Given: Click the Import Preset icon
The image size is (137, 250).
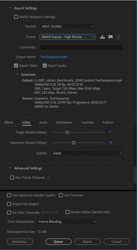Looking at the screenshot, I should click(110, 37).
